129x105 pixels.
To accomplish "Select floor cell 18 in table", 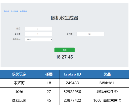I will pos(49,83).
